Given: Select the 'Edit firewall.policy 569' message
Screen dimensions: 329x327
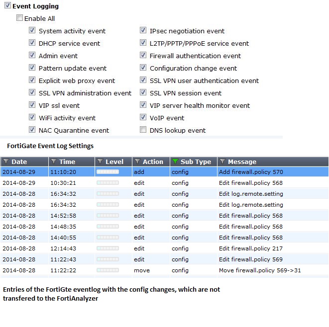Looking at the screenshot, I should coord(251,259).
